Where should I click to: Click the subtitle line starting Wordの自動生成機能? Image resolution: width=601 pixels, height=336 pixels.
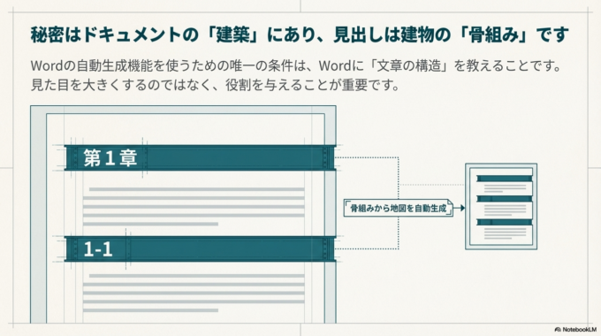(x=296, y=65)
